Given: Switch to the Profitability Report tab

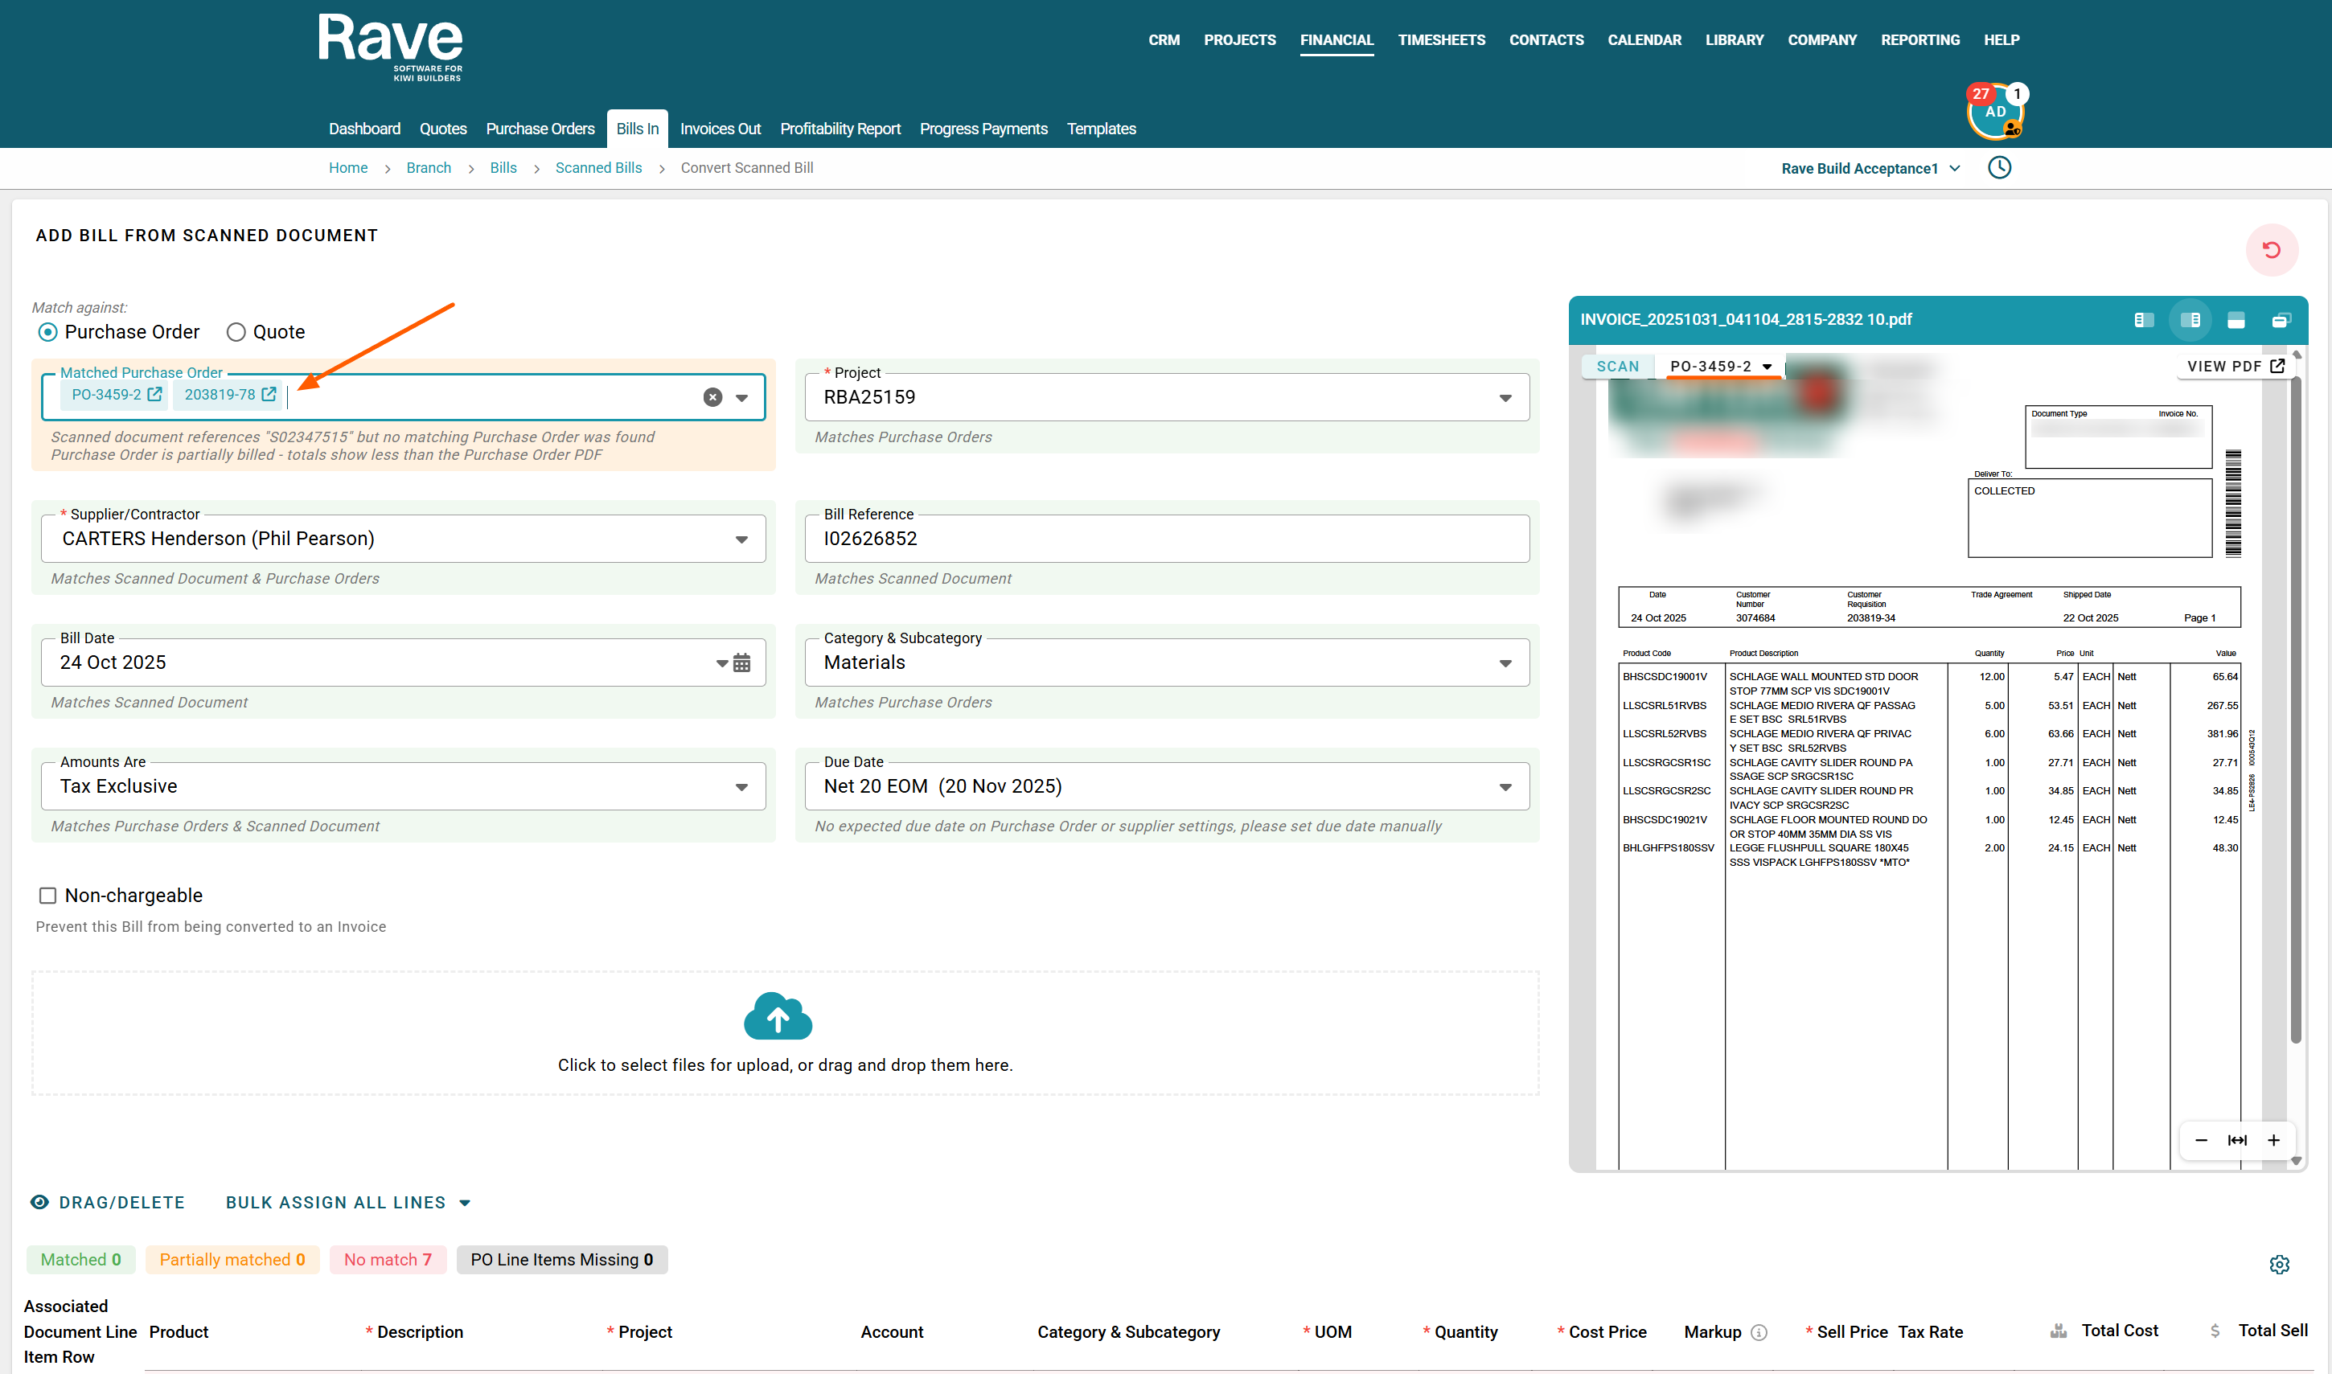Looking at the screenshot, I should coord(840,129).
